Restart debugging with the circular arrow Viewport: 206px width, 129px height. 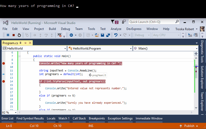(19, 35)
